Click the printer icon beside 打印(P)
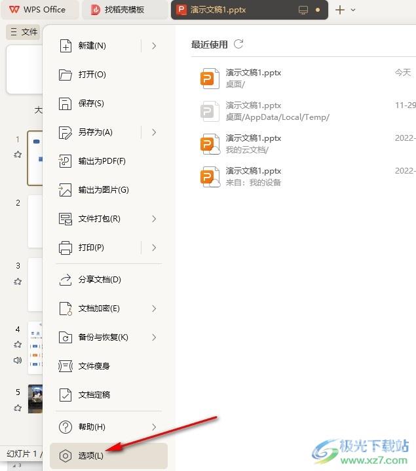The height and width of the screenshot is (471, 416). [x=65, y=248]
